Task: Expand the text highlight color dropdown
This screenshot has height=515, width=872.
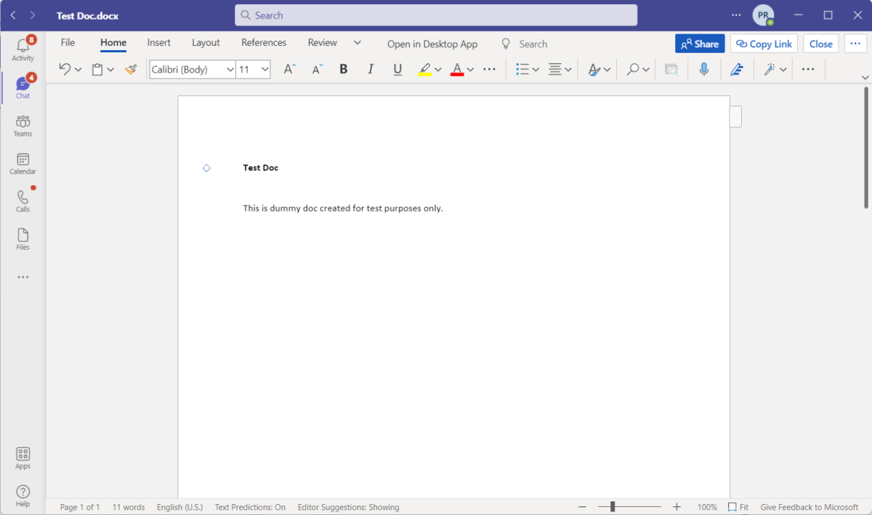Action: pos(438,69)
